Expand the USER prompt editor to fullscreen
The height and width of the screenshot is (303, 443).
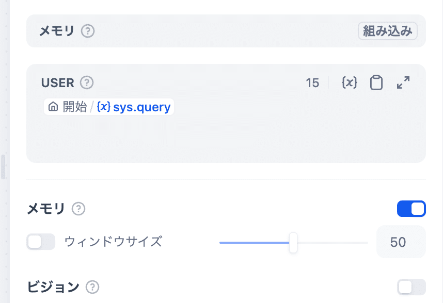pyautogui.click(x=403, y=82)
